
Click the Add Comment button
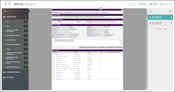tap(92, 47)
